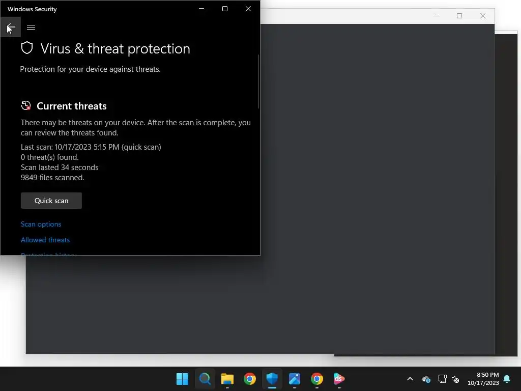The height and width of the screenshot is (391, 521).
Task: Open Scan options link
Action: (x=41, y=224)
